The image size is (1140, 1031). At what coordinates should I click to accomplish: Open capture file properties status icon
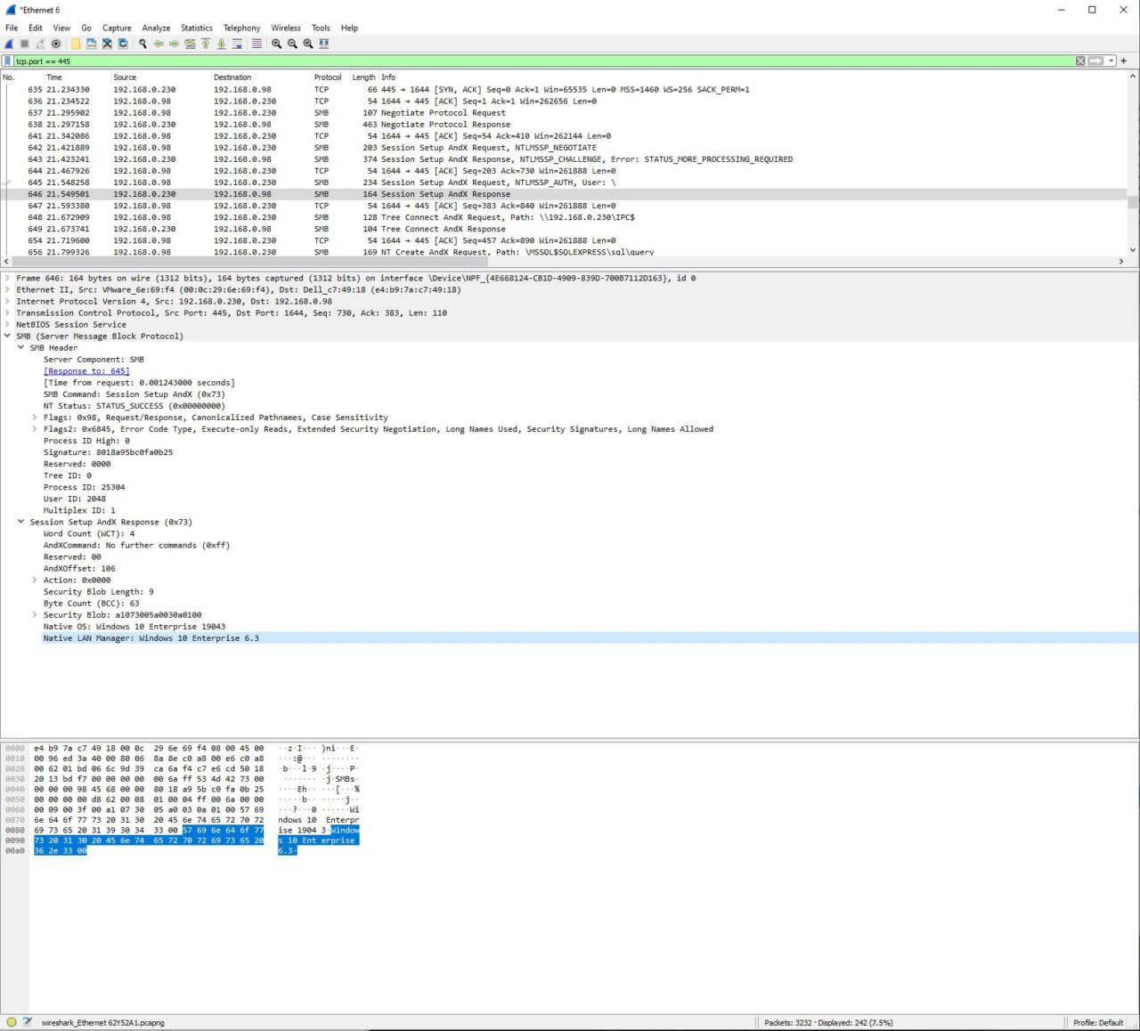27,1022
